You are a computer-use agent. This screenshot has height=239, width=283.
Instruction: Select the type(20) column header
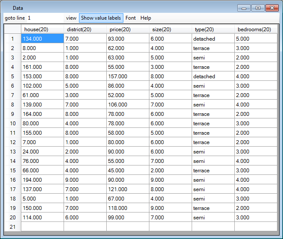click(213, 30)
